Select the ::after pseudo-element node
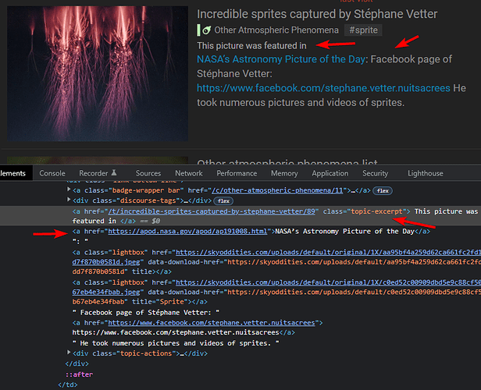The image size is (481, 390). click(x=79, y=374)
